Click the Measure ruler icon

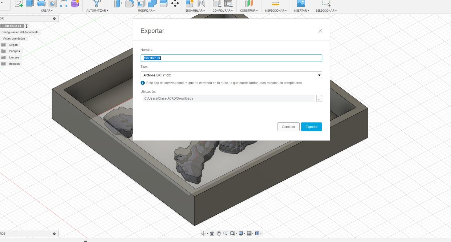tap(276, 3)
